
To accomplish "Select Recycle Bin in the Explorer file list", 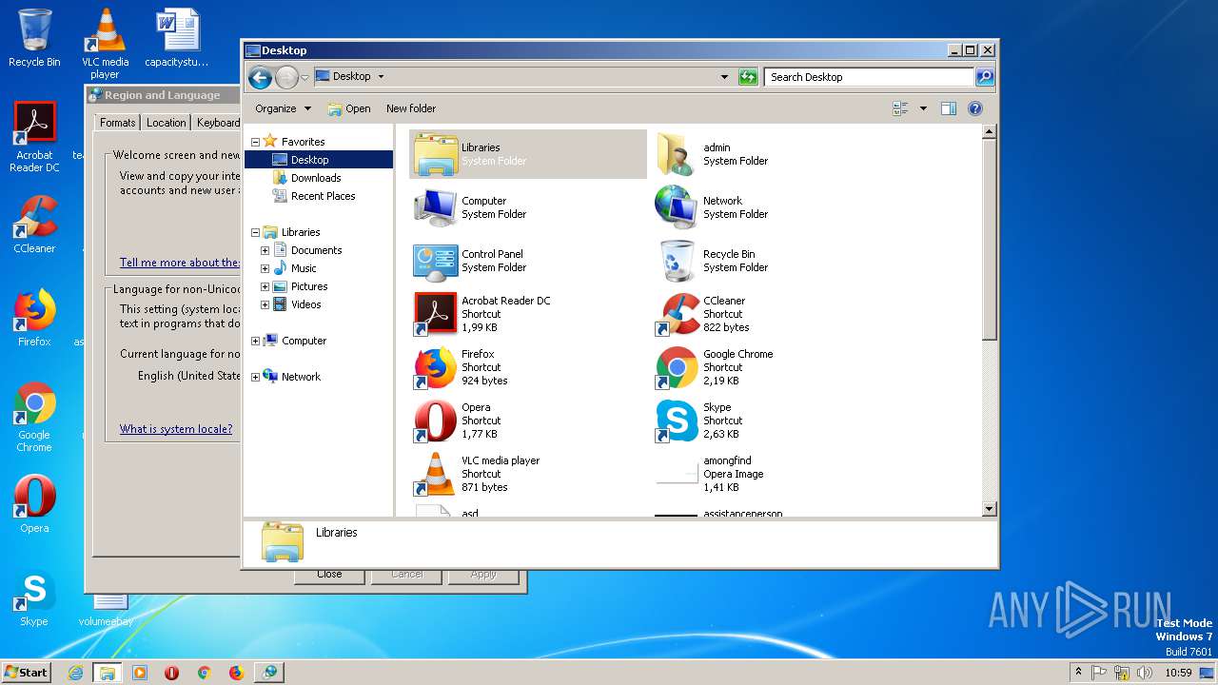I will (x=678, y=261).
